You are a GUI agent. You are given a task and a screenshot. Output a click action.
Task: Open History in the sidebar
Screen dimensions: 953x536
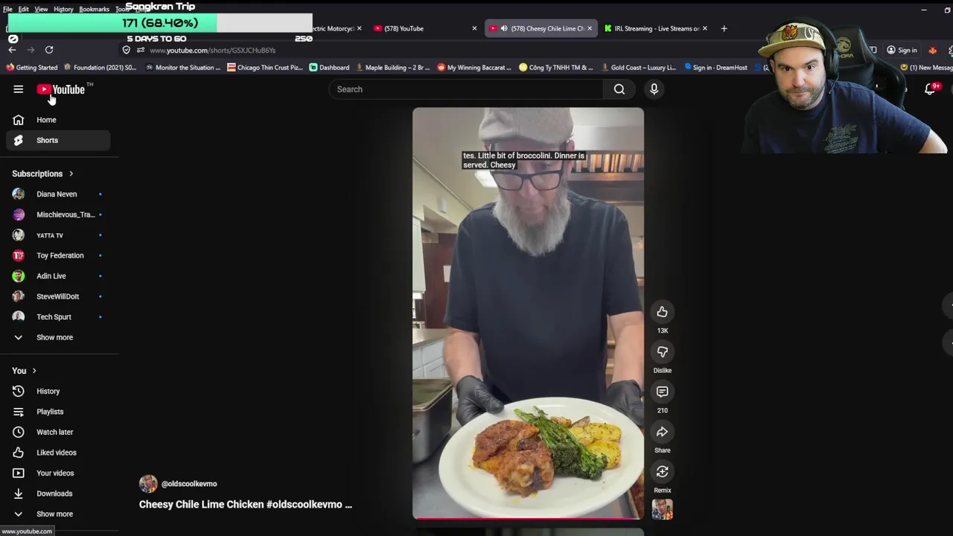[x=58, y=391]
